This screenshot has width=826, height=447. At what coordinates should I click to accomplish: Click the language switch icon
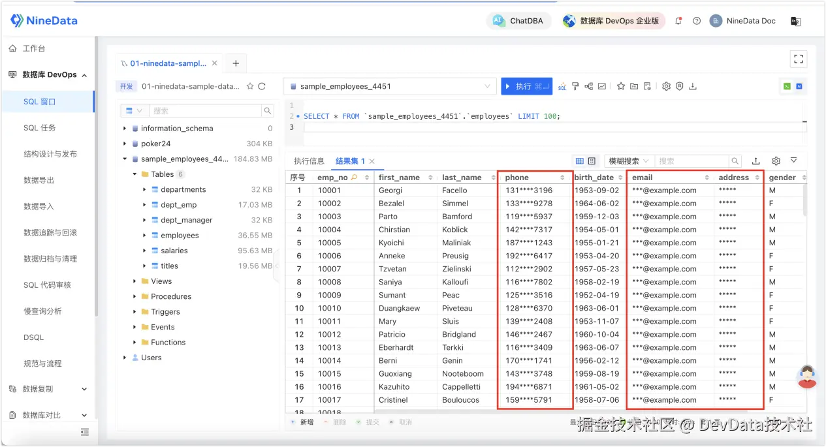795,21
